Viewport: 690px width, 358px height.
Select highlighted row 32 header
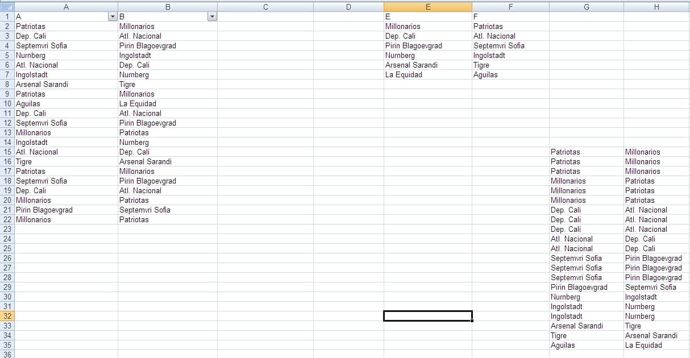pyautogui.click(x=7, y=316)
